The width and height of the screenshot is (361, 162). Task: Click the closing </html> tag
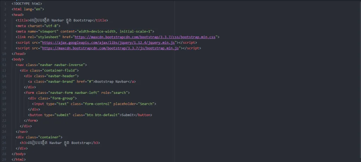point(19,160)
